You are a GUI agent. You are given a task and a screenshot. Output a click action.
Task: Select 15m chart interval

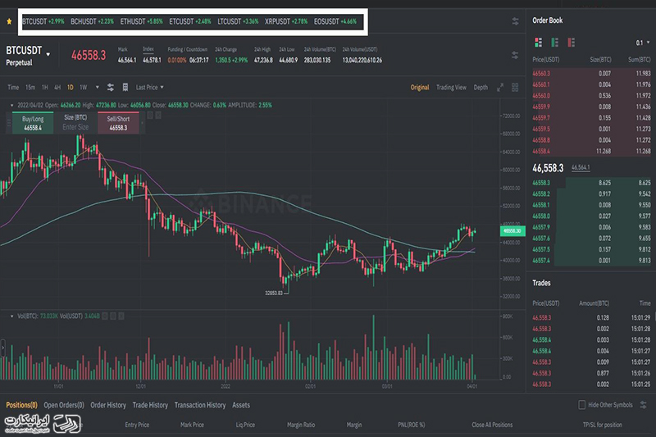coord(30,88)
